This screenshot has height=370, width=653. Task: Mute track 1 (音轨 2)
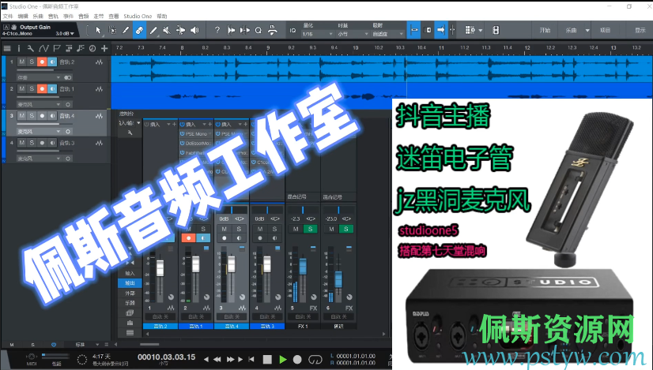point(22,62)
